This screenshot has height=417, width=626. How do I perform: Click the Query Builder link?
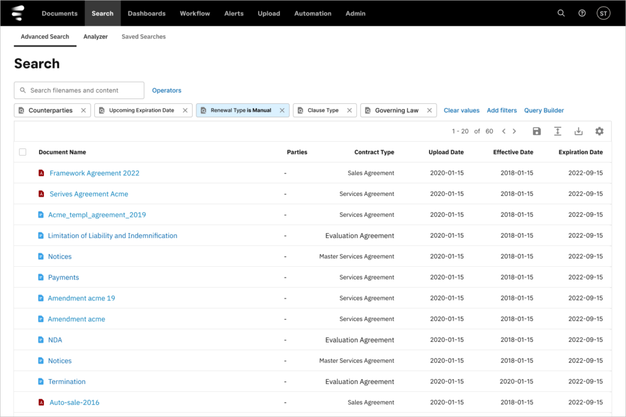(x=543, y=110)
